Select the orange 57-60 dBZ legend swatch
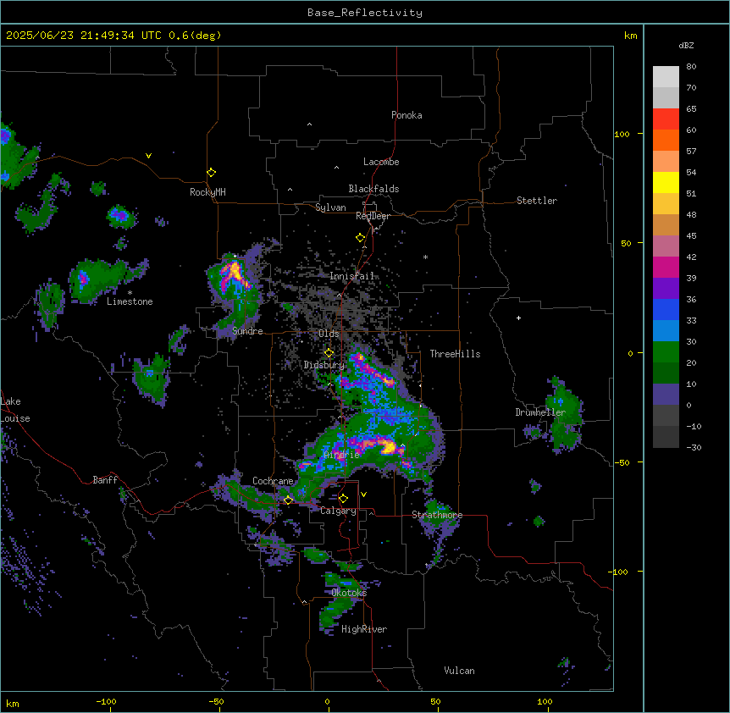Viewport: 730px width, 713px height. pos(666,140)
